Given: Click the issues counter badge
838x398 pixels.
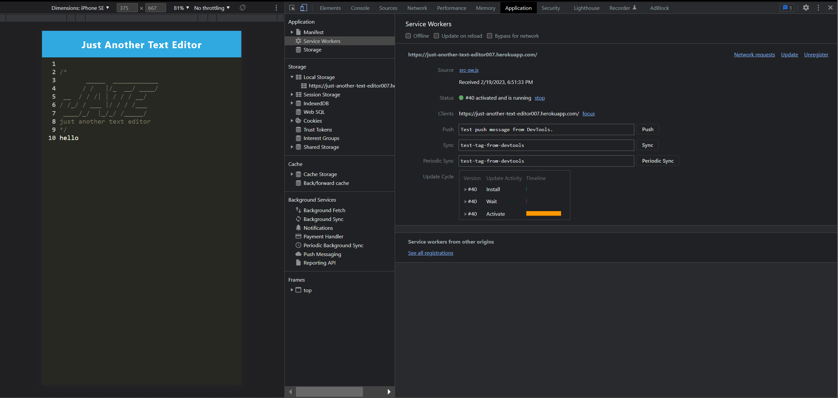Looking at the screenshot, I should coord(787,8).
